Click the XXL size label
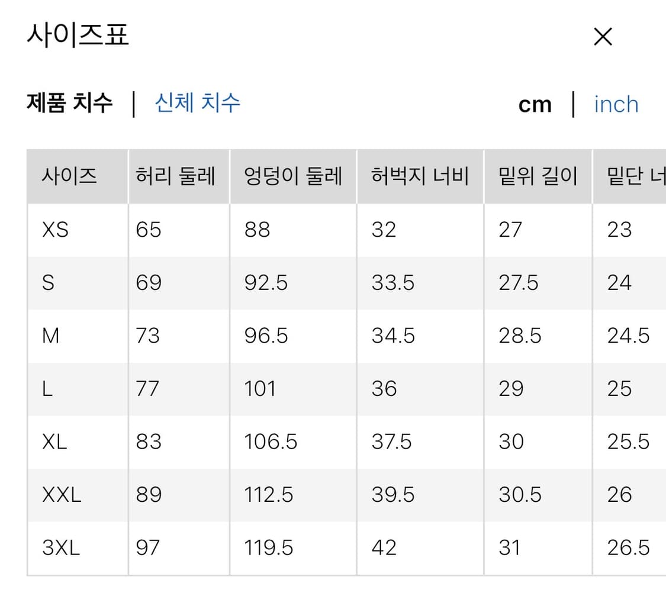The width and height of the screenshot is (666, 593). click(60, 495)
